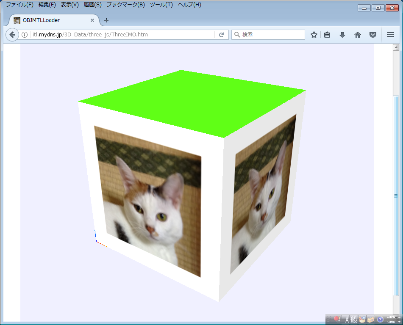Click the 検索 search input field

pyautogui.click(x=271, y=35)
